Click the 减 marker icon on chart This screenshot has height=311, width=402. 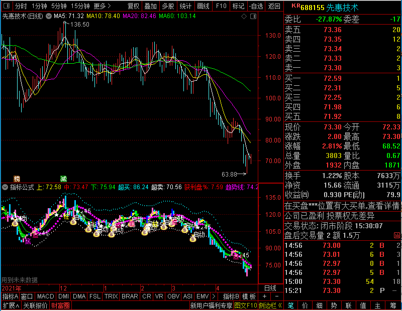click(x=64, y=179)
